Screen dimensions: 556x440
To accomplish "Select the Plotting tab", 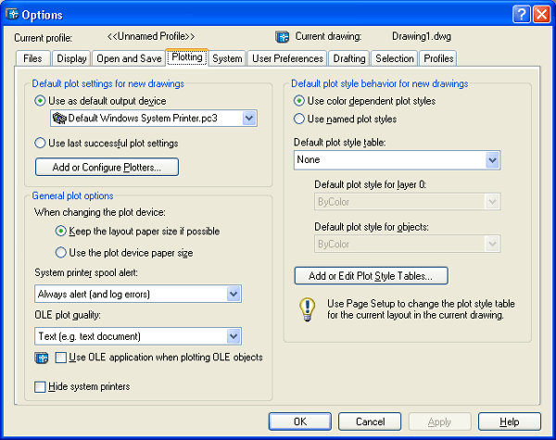I will click(187, 57).
